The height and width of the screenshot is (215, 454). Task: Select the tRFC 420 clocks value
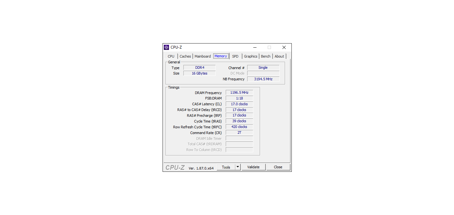point(240,127)
